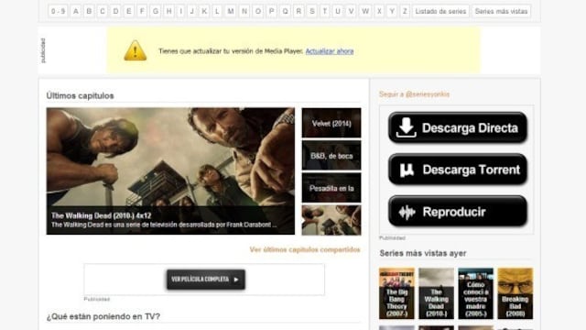Click the Walking Dead description text under the title
This screenshot has width=586, height=330.
(164, 225)
